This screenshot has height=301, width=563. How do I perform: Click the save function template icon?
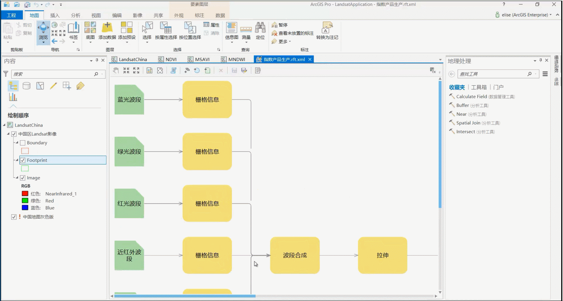234,70
